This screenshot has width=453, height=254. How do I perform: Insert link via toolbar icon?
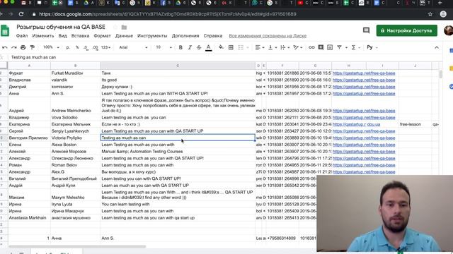[311, 47]
